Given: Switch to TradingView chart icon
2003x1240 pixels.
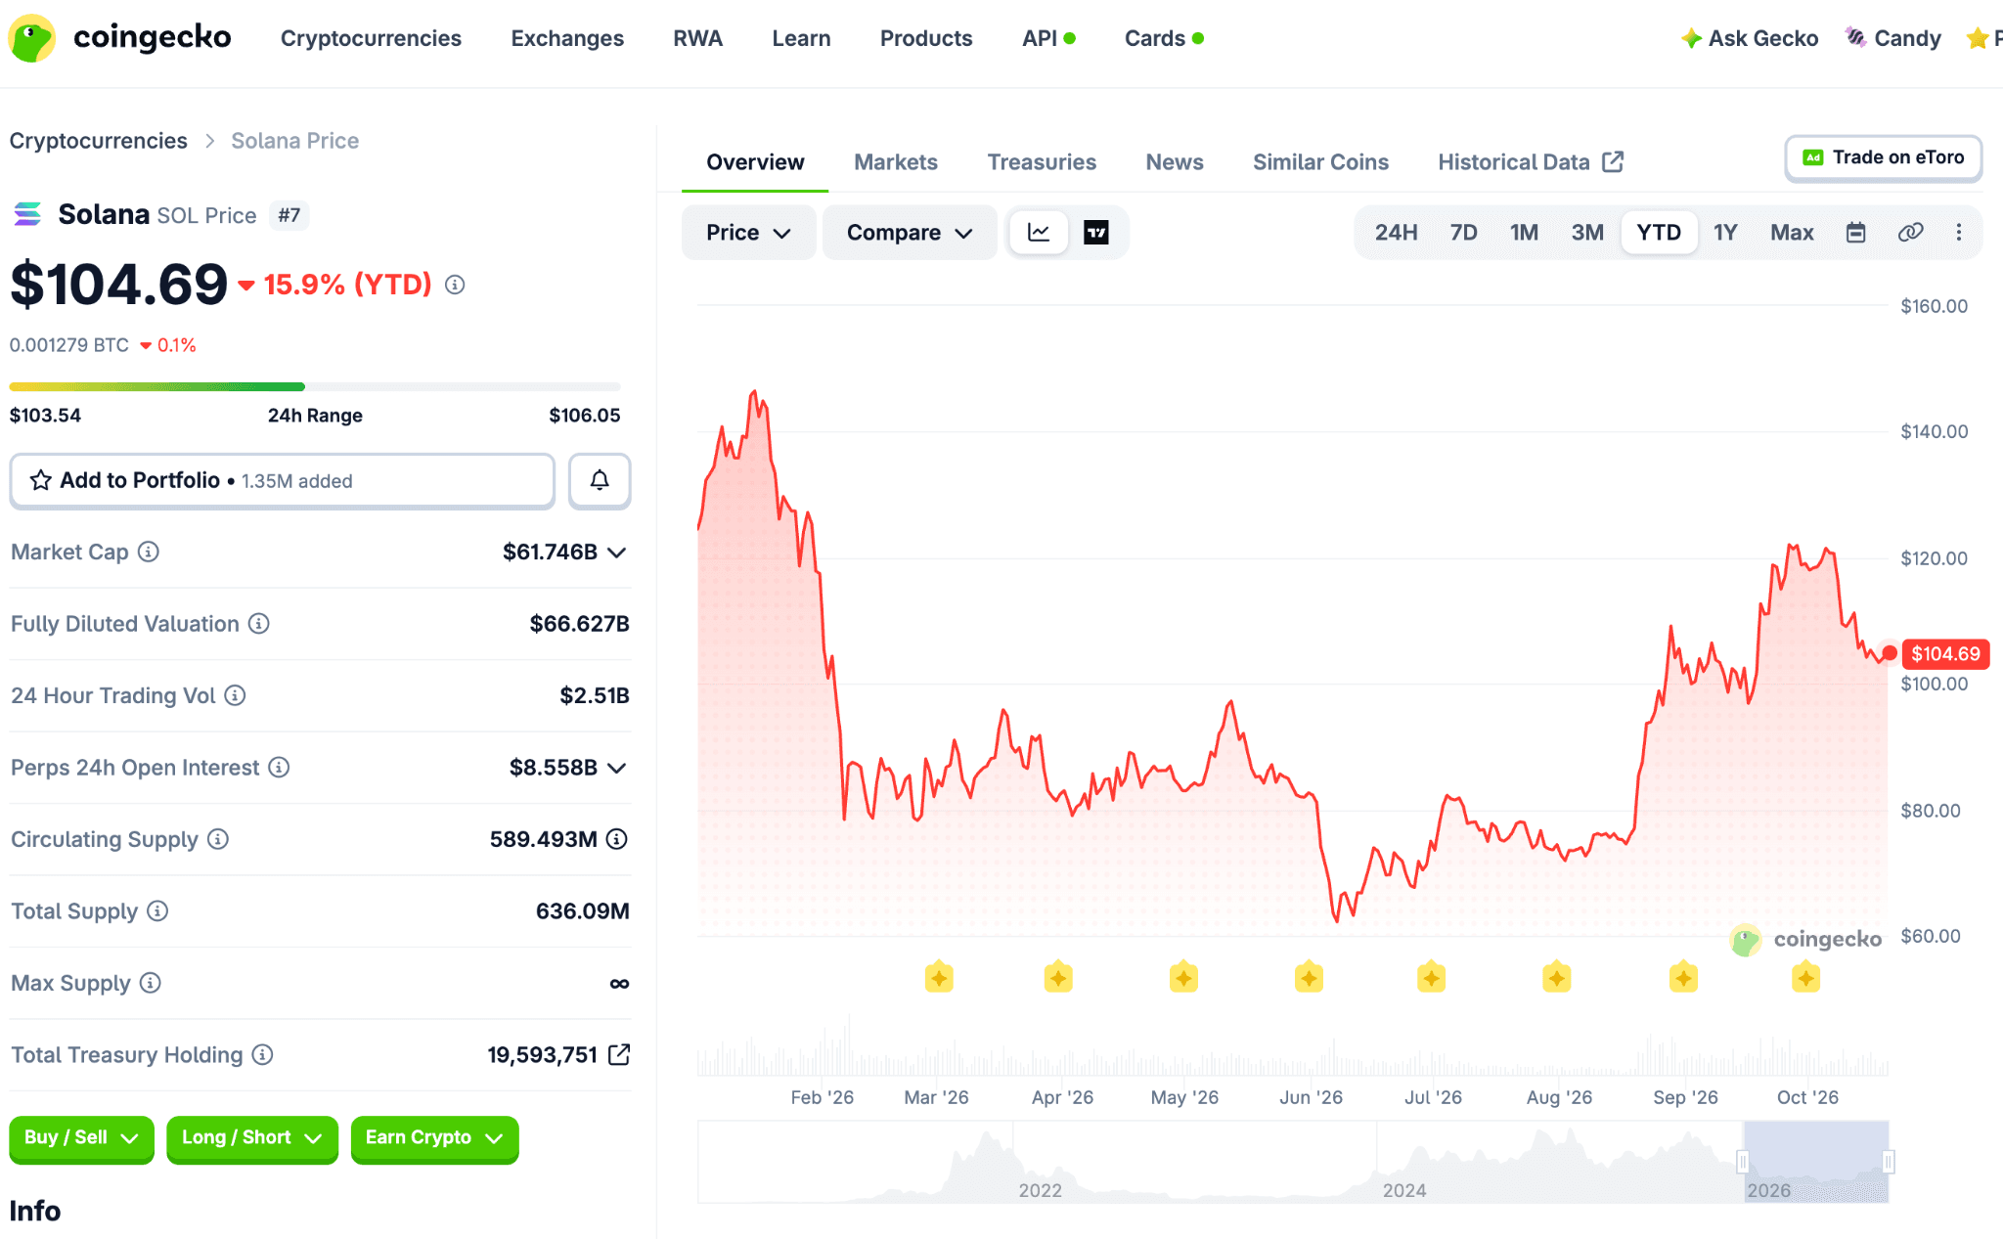Looking at the screenshot, I should pos(1096,233).
